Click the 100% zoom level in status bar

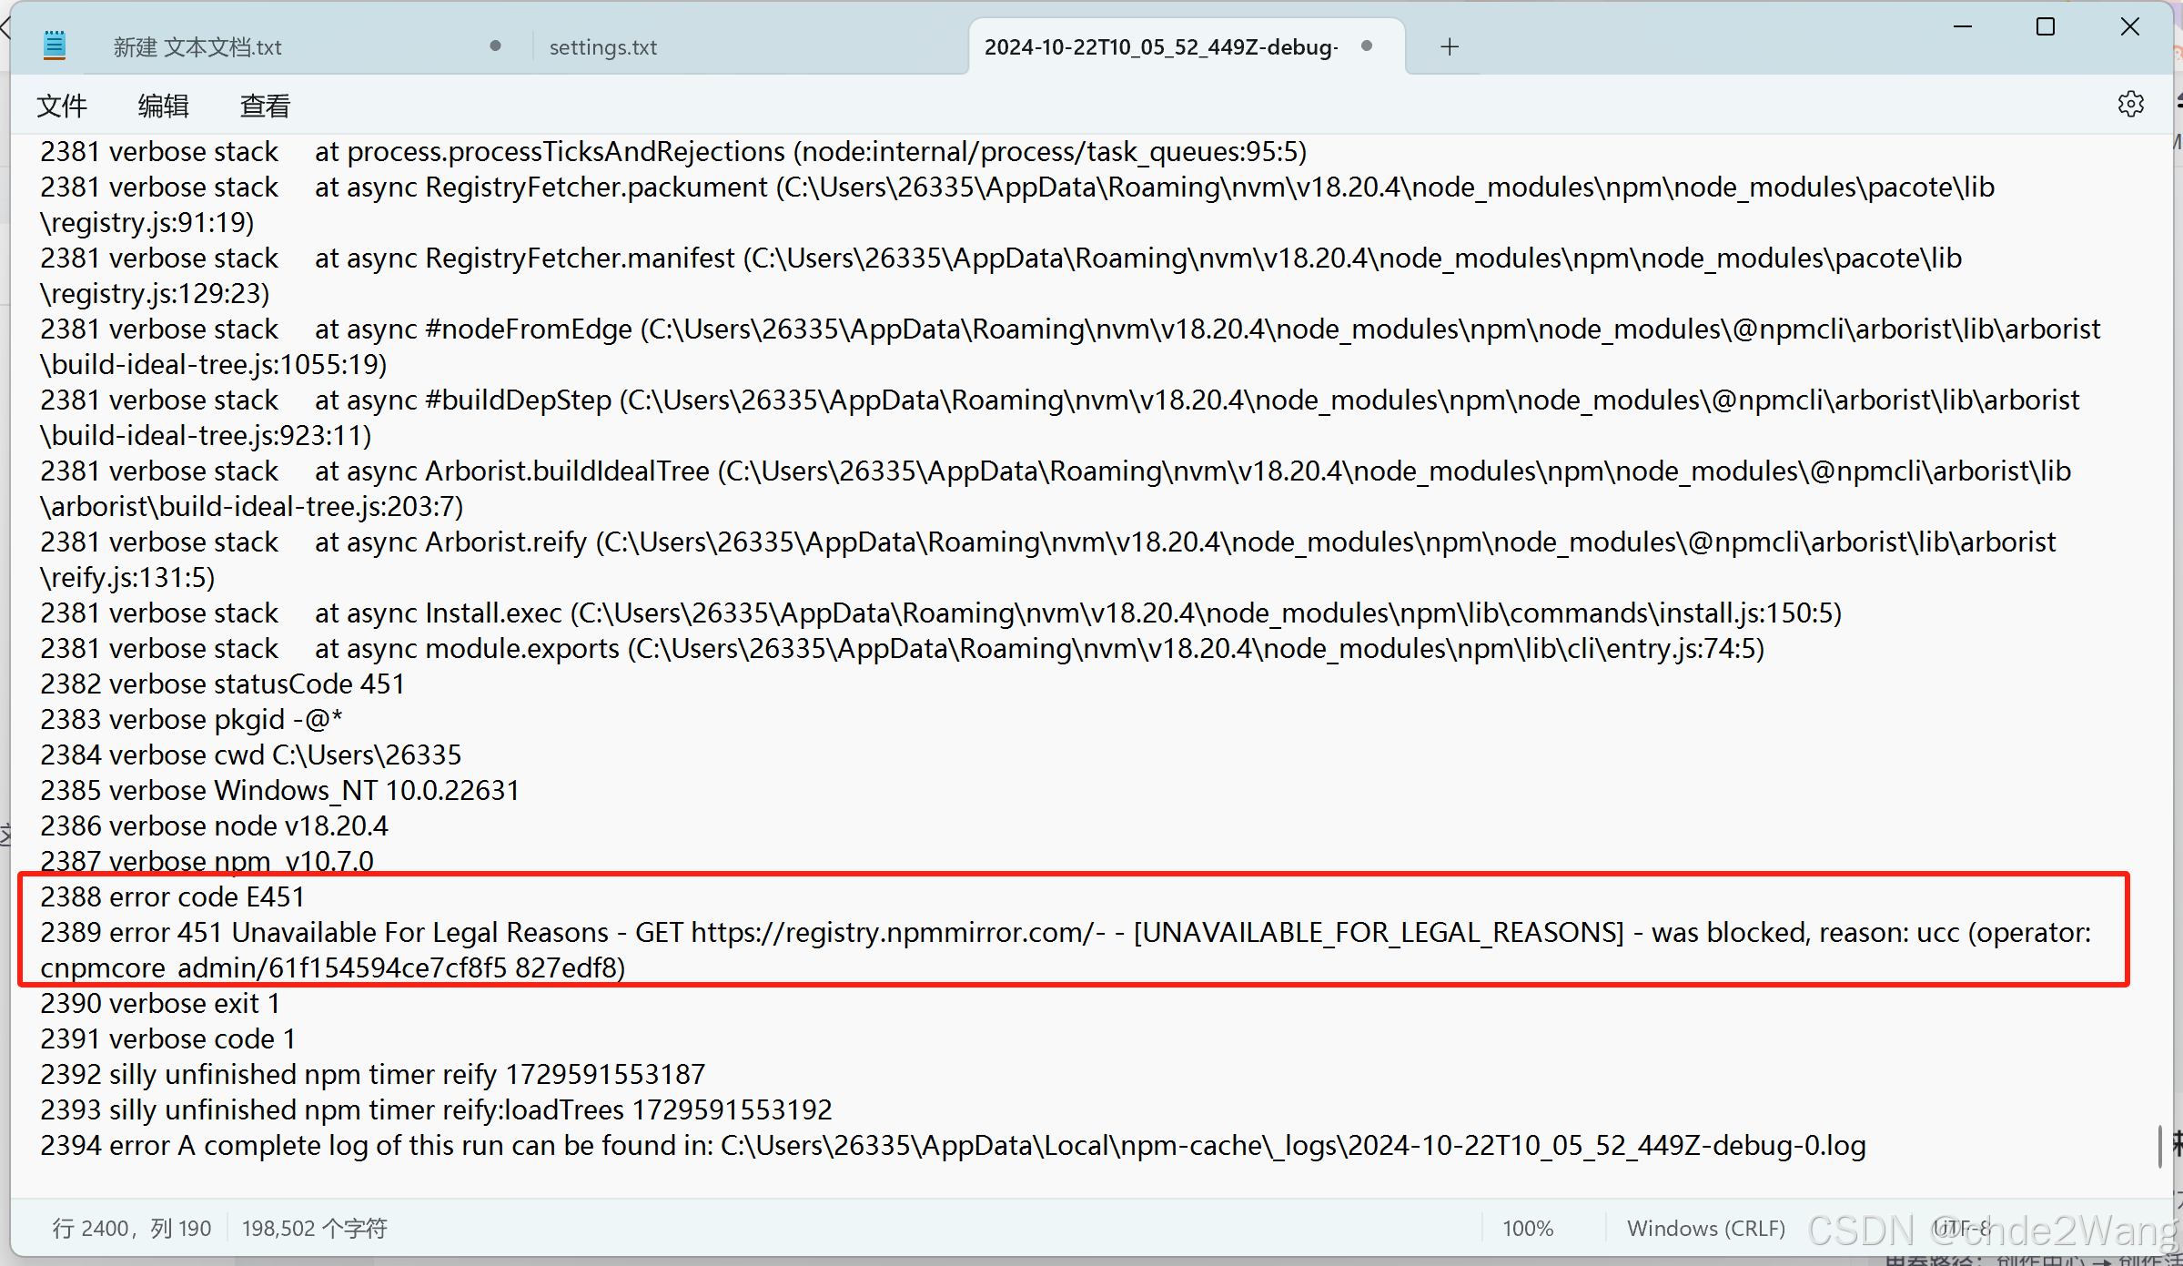coord(1527,1228)
